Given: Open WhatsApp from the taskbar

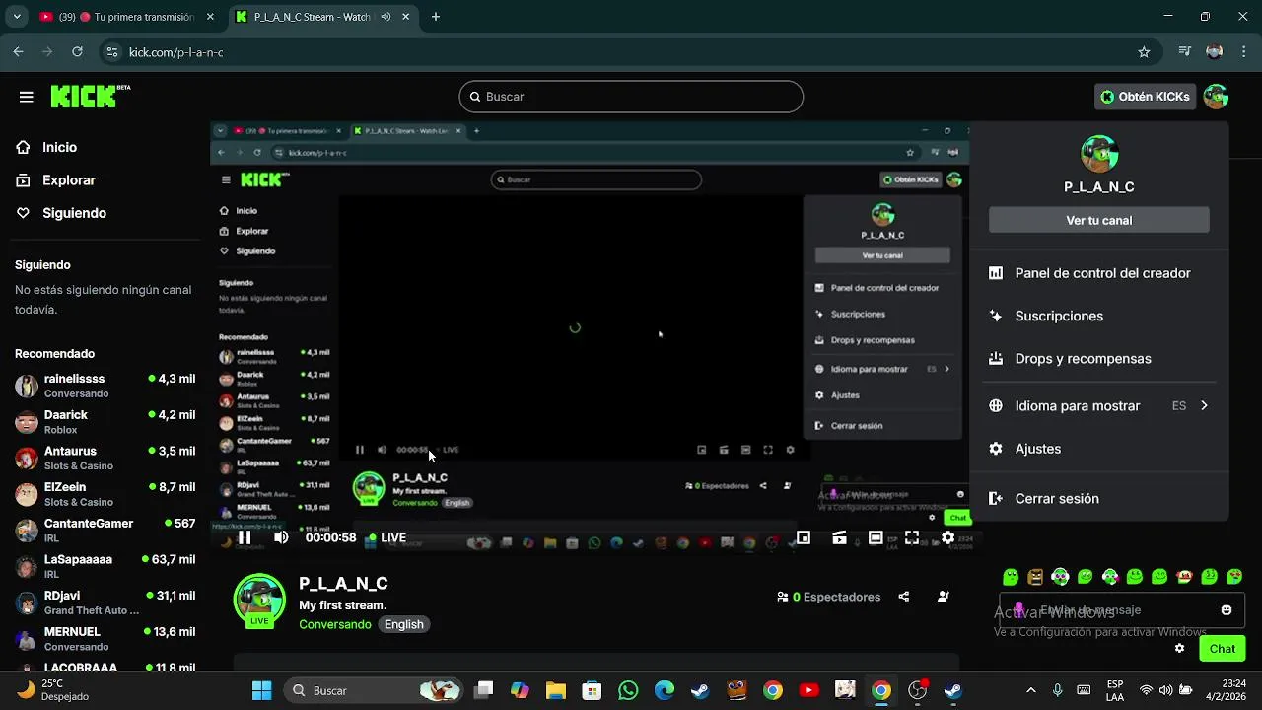Looking at the screenshot, I should pyautogui.click(x=628, y=690).
